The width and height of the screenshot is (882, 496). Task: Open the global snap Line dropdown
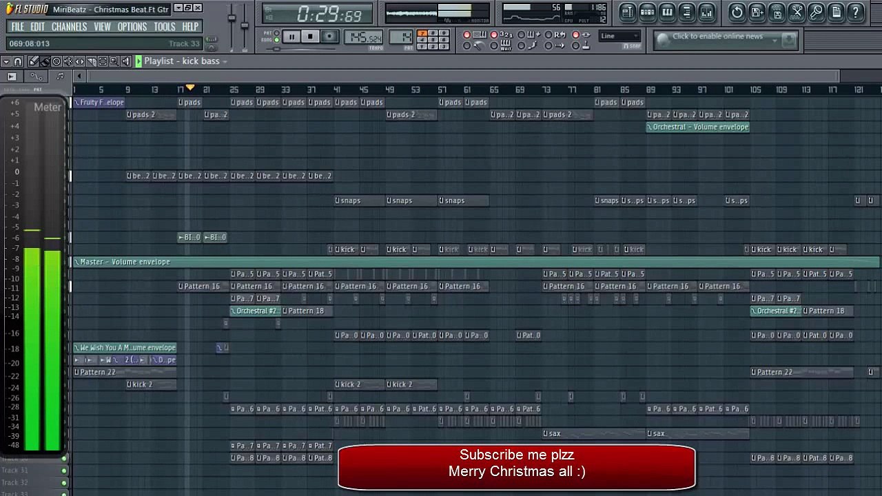(620, 36)
